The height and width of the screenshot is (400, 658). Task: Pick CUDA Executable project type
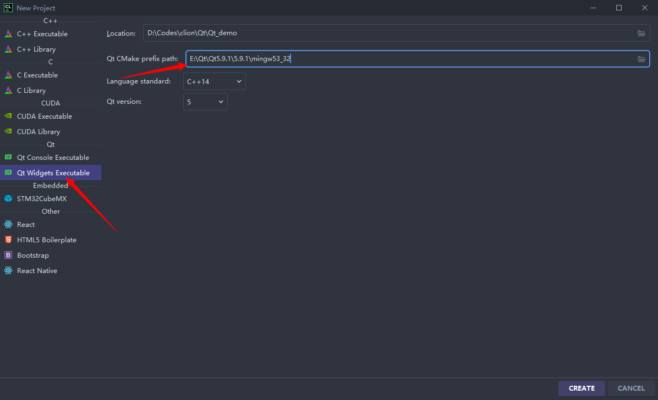tap(51, 116)
